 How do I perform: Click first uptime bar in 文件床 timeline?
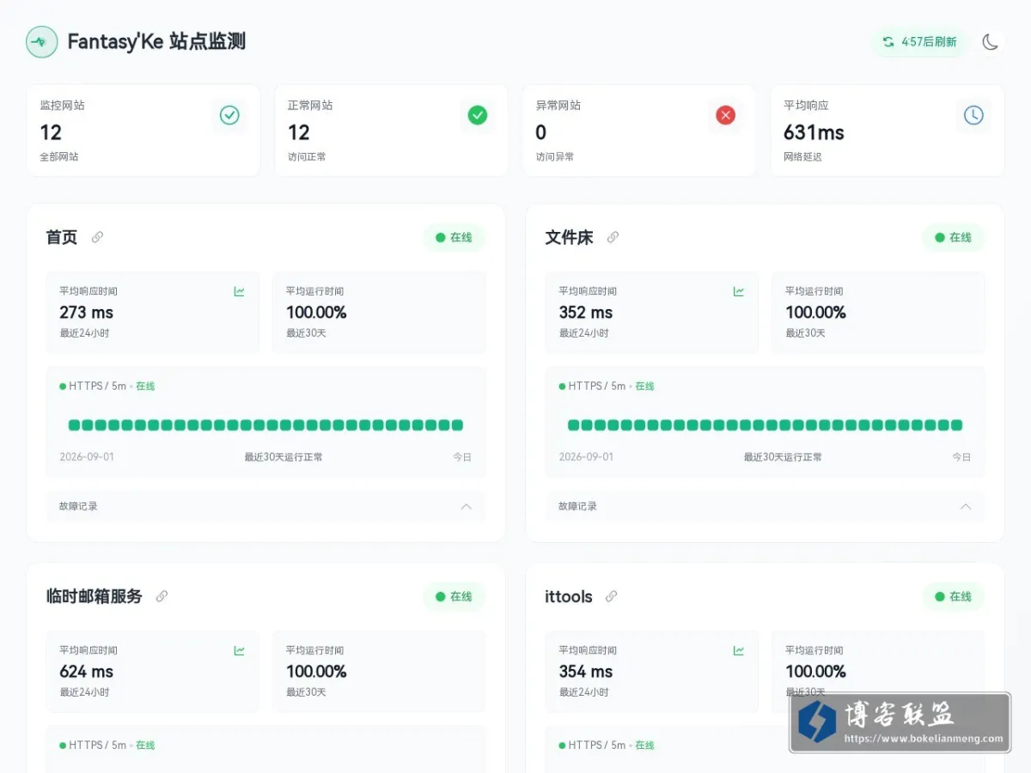(573, 425)
